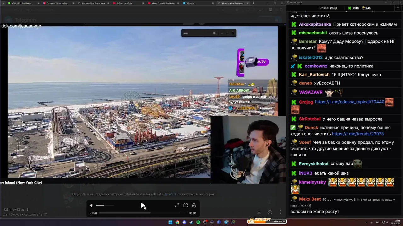
Task: Click username khmelnytsky in chat
Action: (x=312, y=182)
